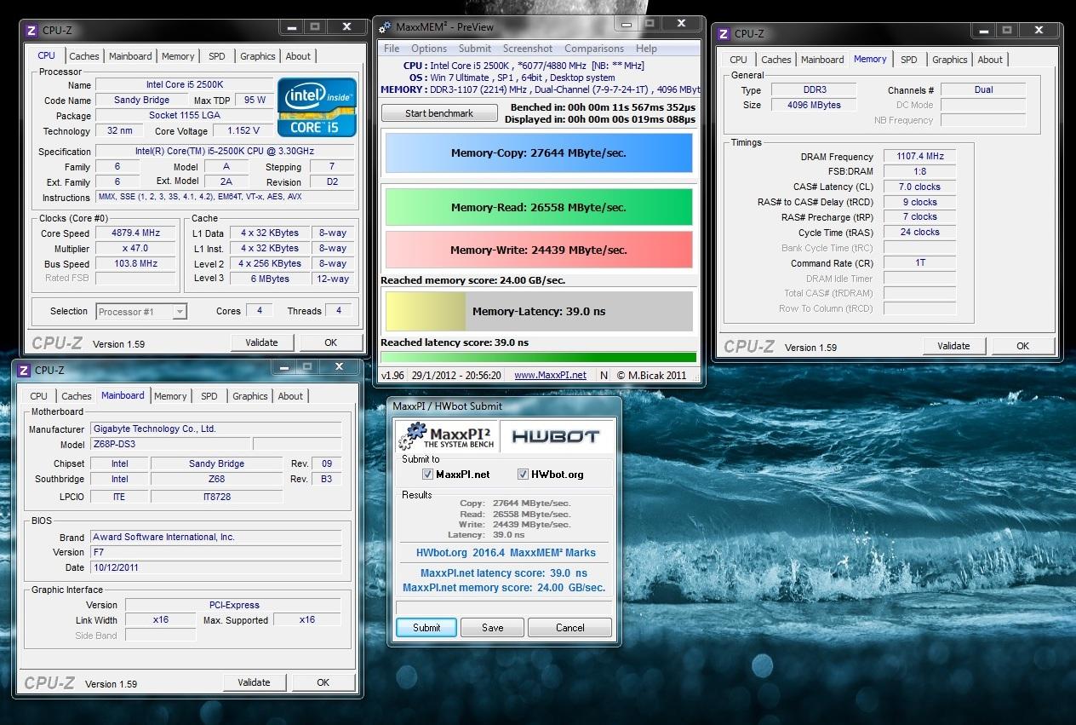1076x725 pixels.
Task: Click Start benchmark button in MaxxMEM
Action: pyautogui.click(x=439, y=113)
